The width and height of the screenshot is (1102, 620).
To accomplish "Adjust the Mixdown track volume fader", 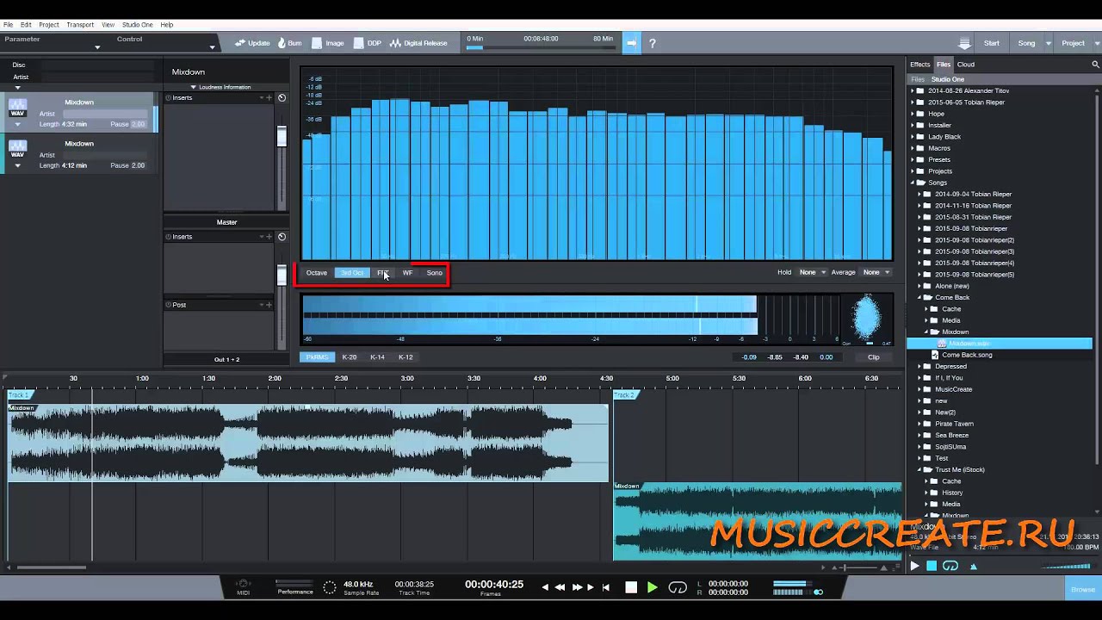I will (x=281, y=138).
